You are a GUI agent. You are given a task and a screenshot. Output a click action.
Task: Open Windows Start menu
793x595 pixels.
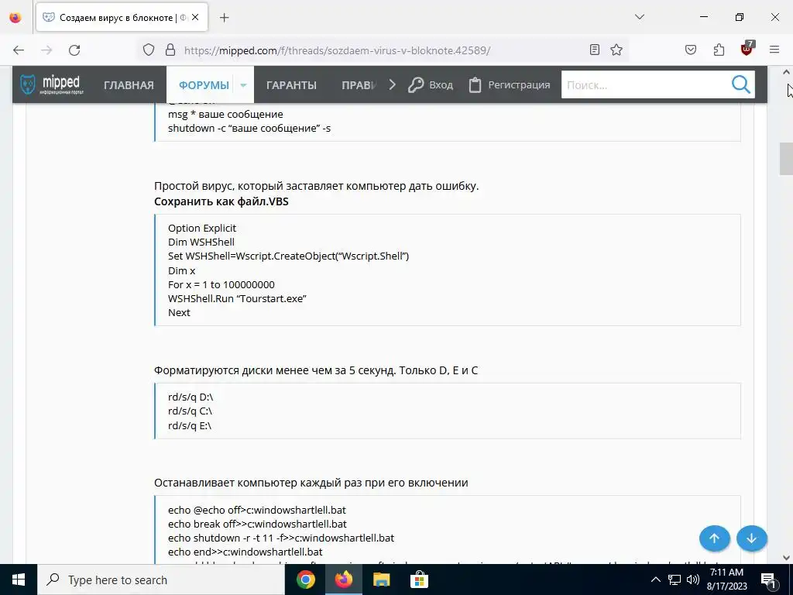[19, 580]
